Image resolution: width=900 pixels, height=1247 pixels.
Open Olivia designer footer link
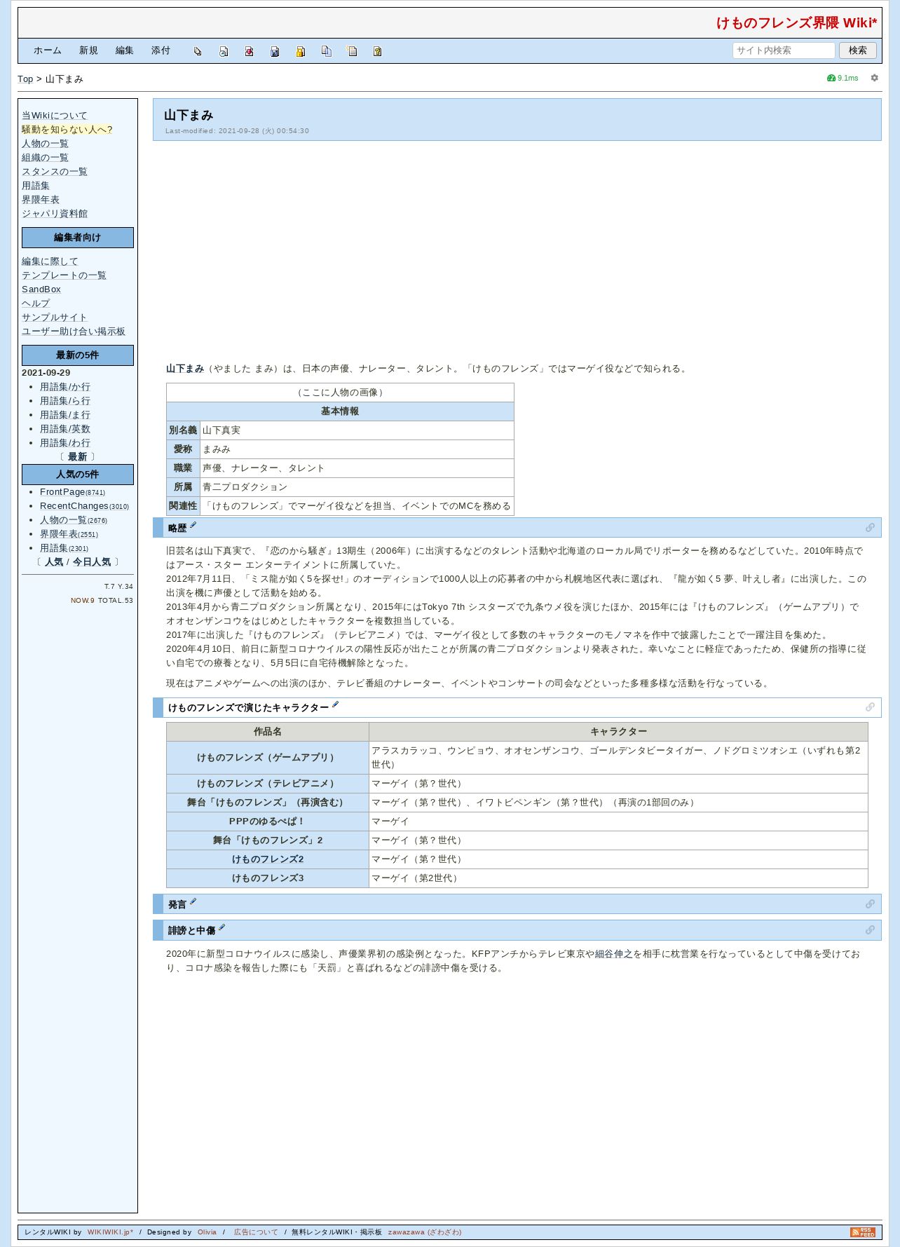[207, 1232]
